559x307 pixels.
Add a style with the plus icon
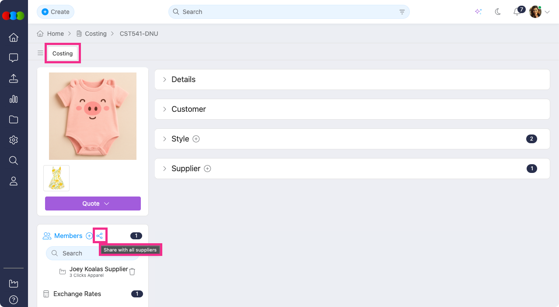click(196, 139)
